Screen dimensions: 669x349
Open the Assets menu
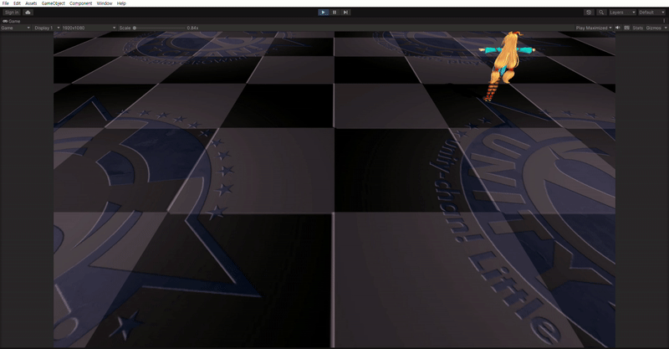tap(31, 3)
